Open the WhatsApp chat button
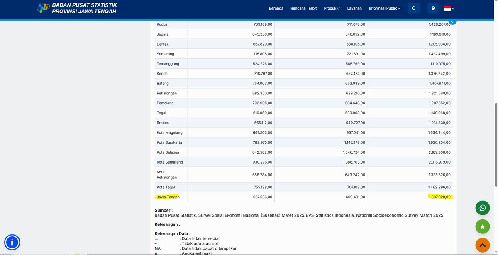 coord(482,208)
